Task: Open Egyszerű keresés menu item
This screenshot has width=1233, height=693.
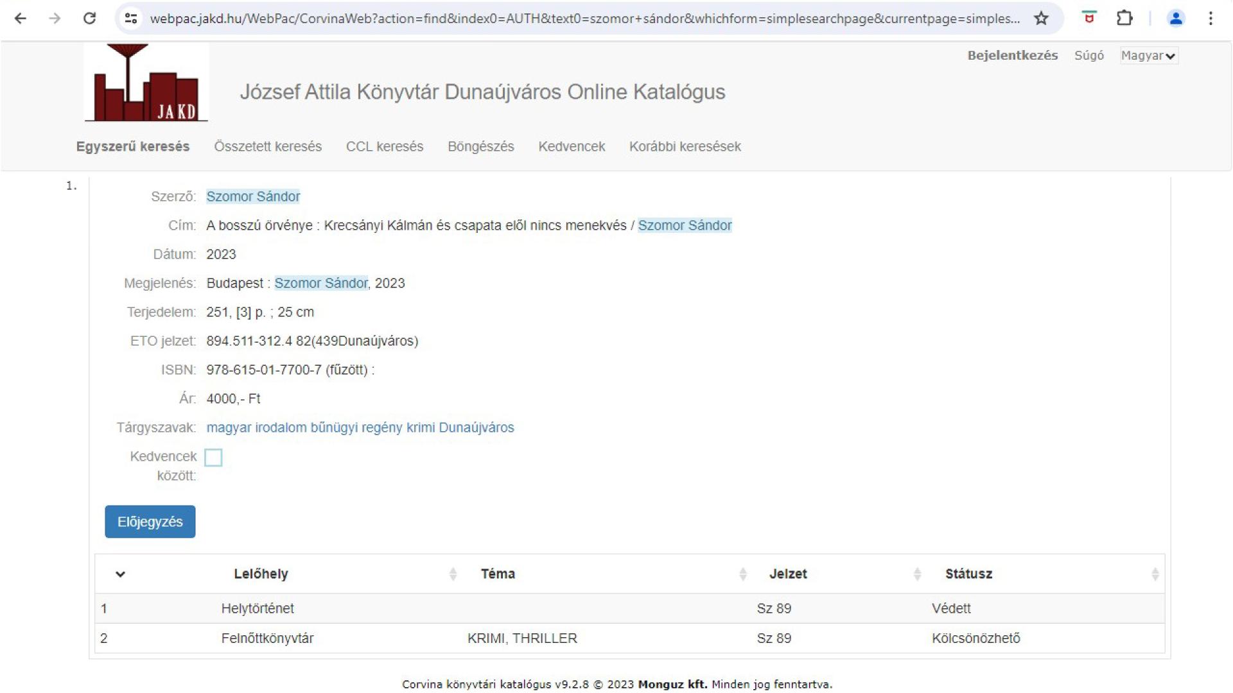Action: (x=133, y=146)
